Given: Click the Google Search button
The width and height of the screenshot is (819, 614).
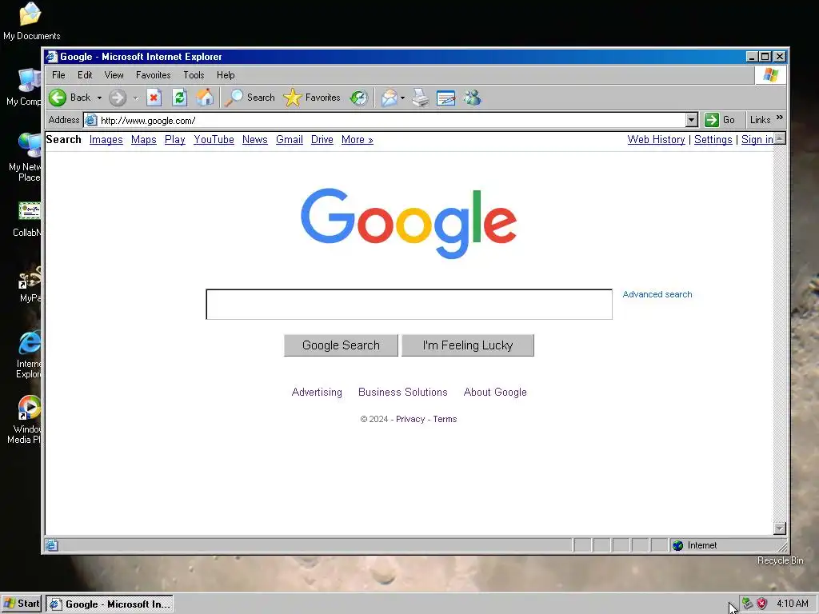Looking at the screenshot, I should tap(341, 345).
